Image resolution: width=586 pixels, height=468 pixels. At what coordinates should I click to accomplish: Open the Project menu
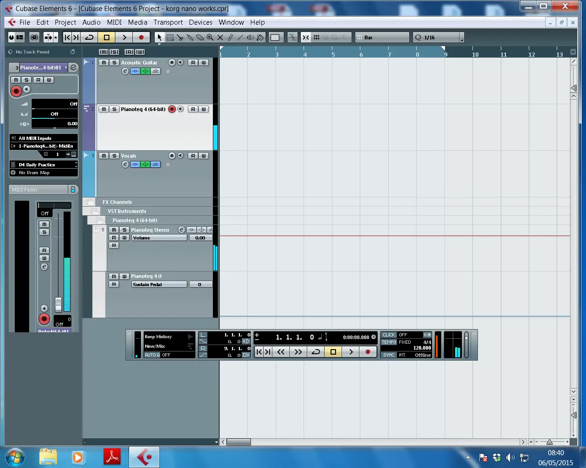point(65,22)
